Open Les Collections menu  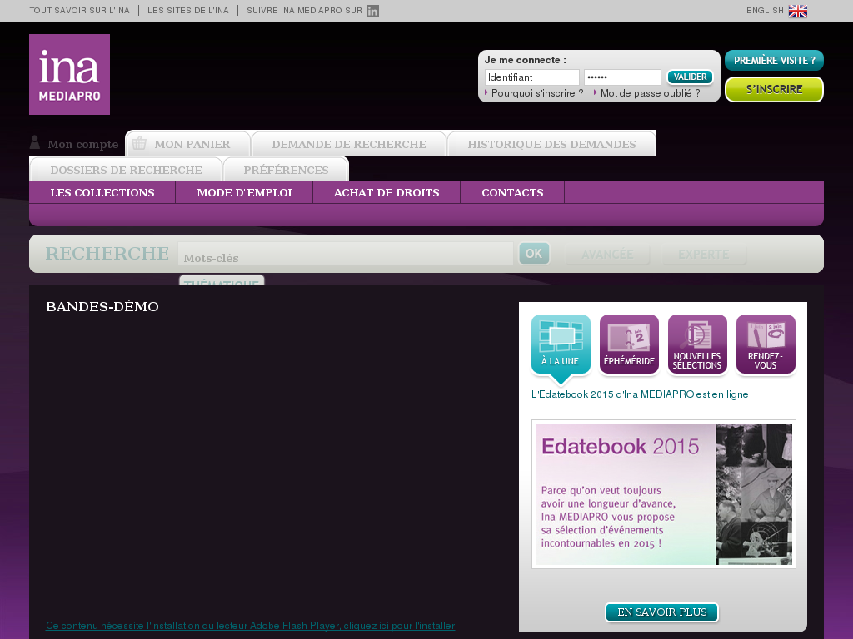click(102, 192)
